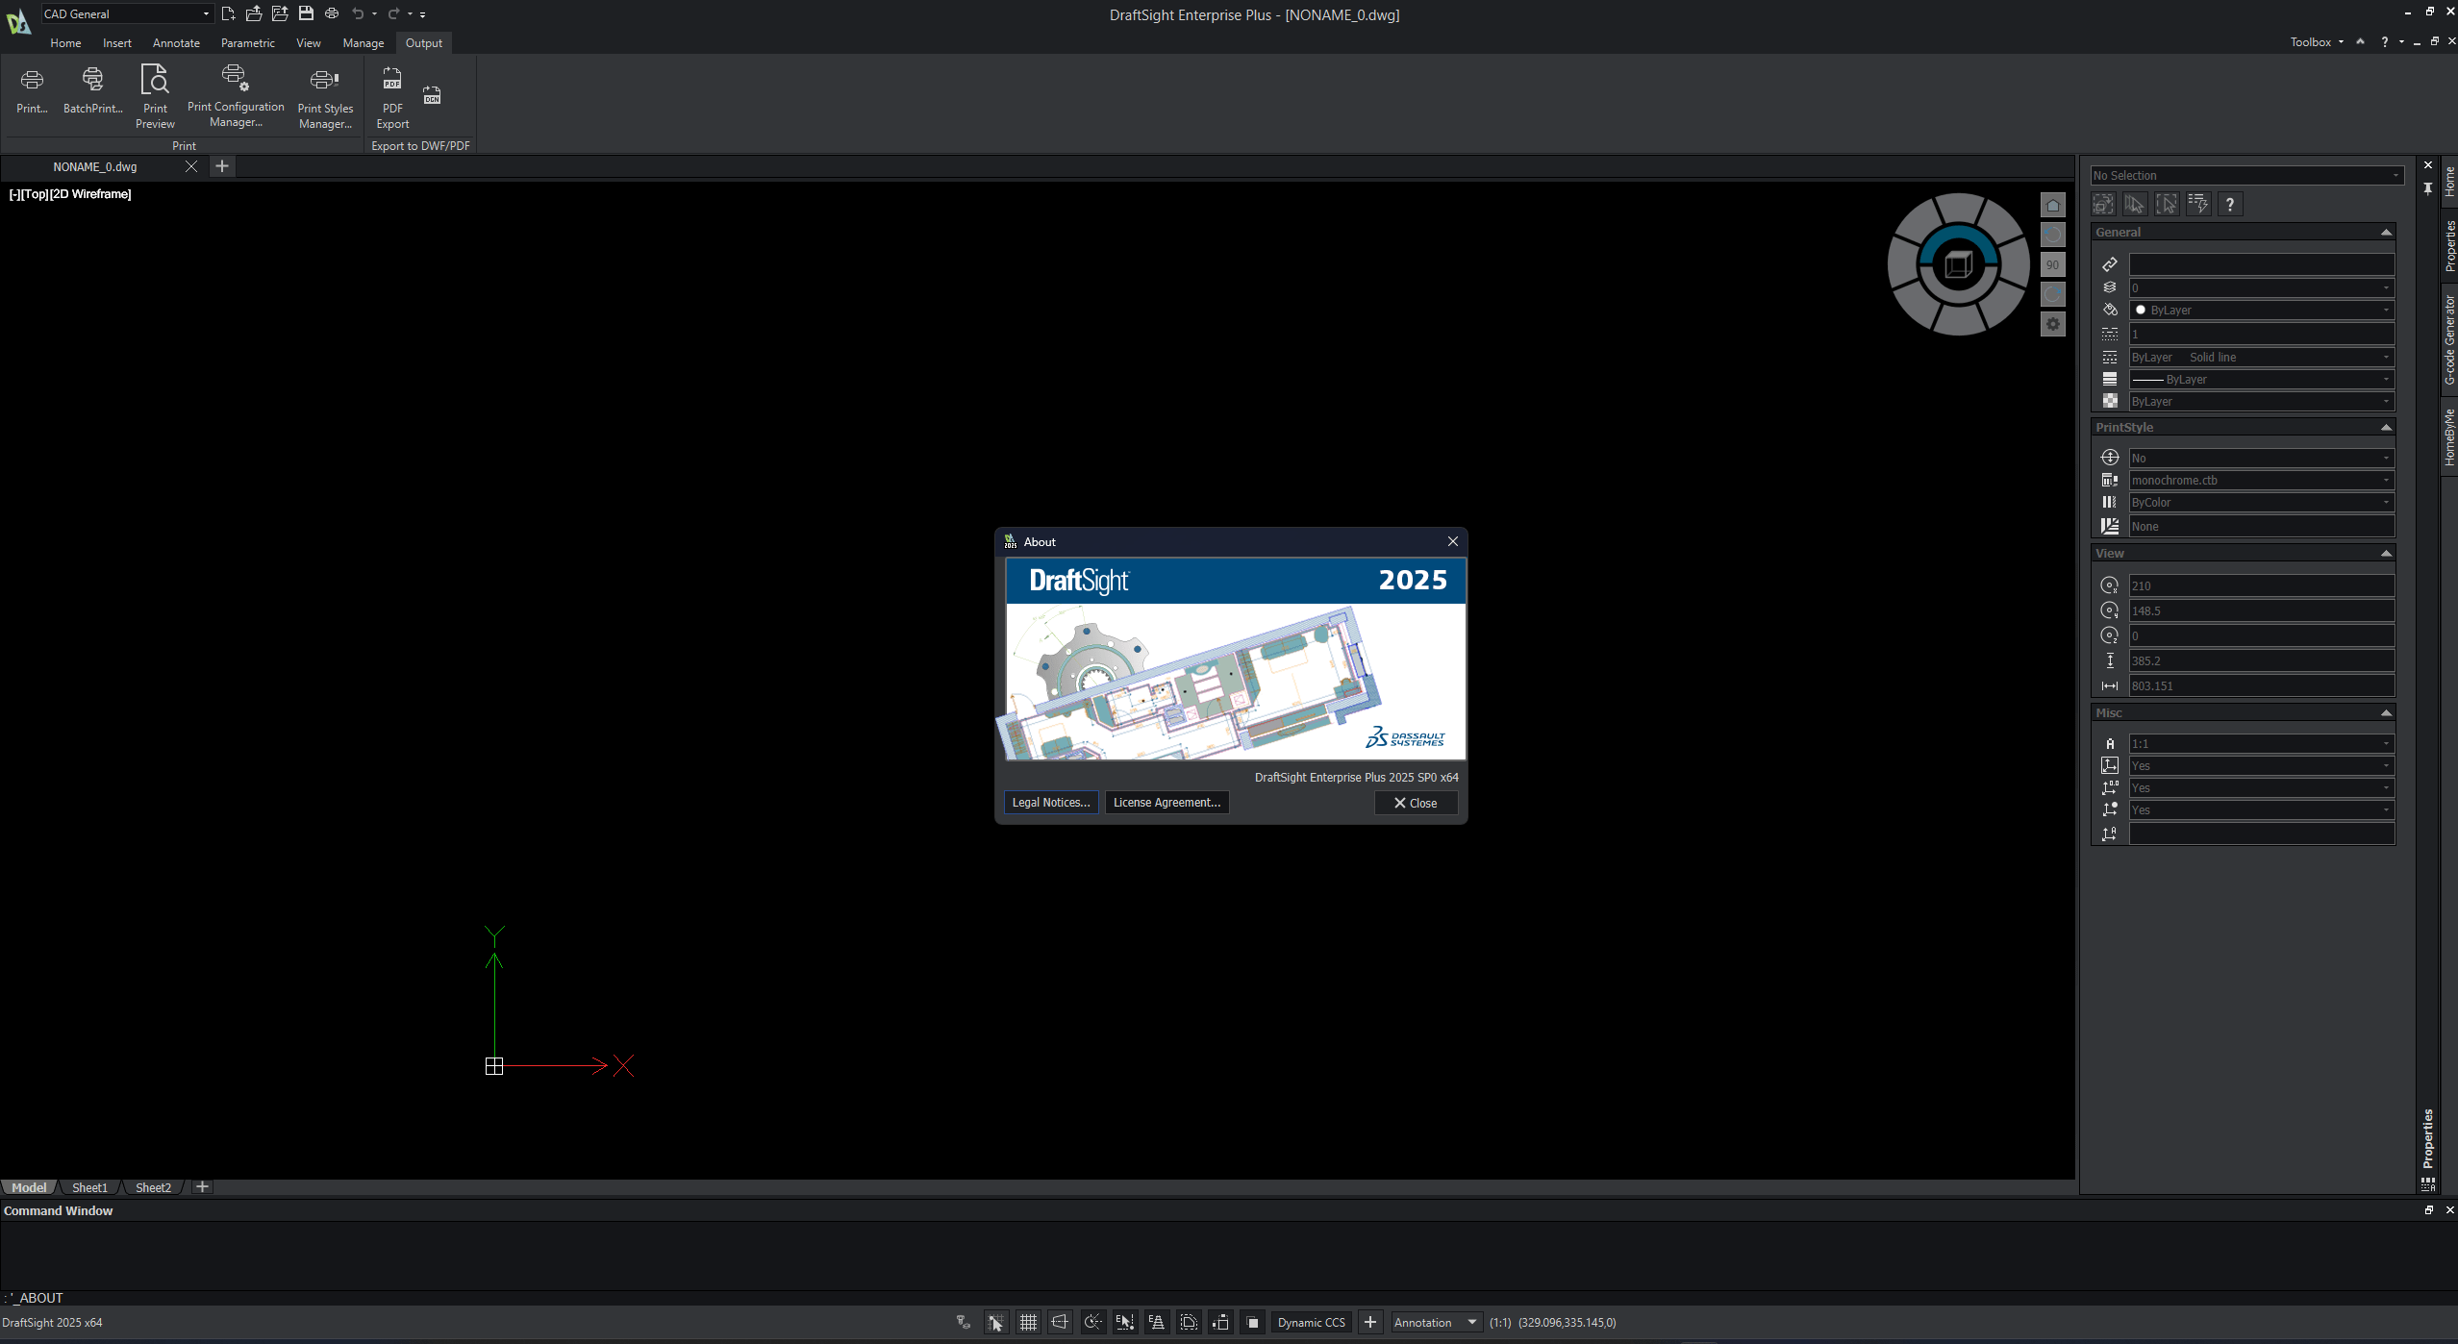Click the Open file icon in quick access toolbar
This screenshot has width=2458, height=1344.
click(254, 13)
